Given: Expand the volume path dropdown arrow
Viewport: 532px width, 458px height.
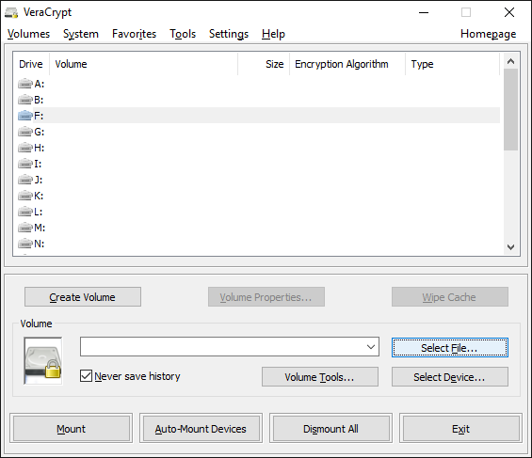Looking at the screenshot, I should point(371,347).
